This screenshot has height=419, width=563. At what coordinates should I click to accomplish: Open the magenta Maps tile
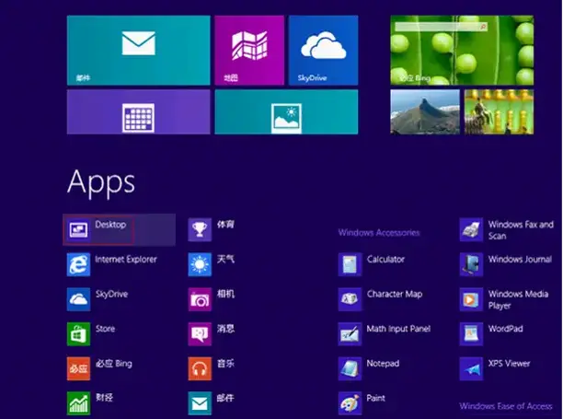coord(249,51)
